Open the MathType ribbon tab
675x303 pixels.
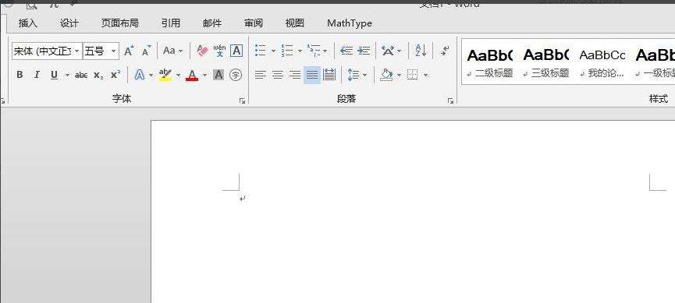point(350,23)
